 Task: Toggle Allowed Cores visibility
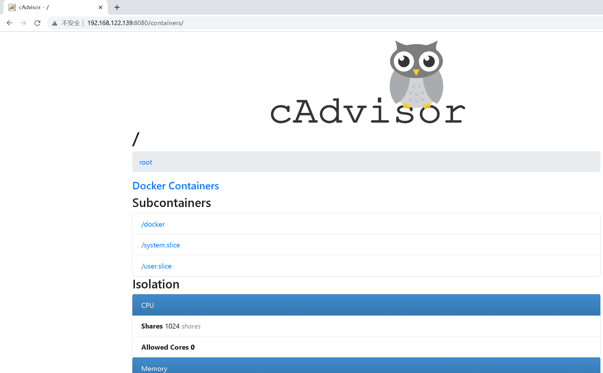coord(168,347)
